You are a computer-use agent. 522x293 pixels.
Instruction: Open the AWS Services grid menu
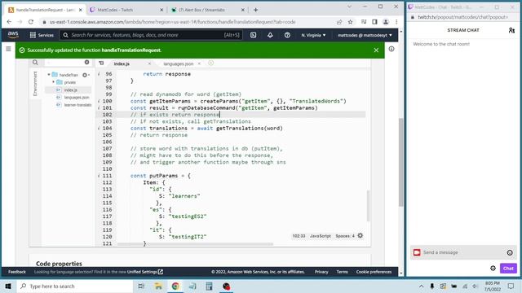(42, 35)
